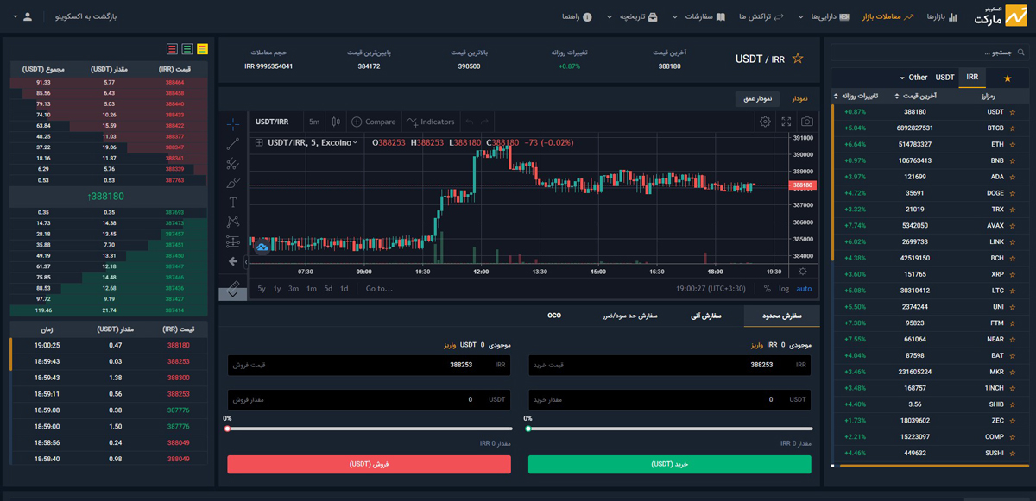This screenshot has width=1036, height=501.
Task: Favorite the XRP row star
Action: coord(1014,274)
